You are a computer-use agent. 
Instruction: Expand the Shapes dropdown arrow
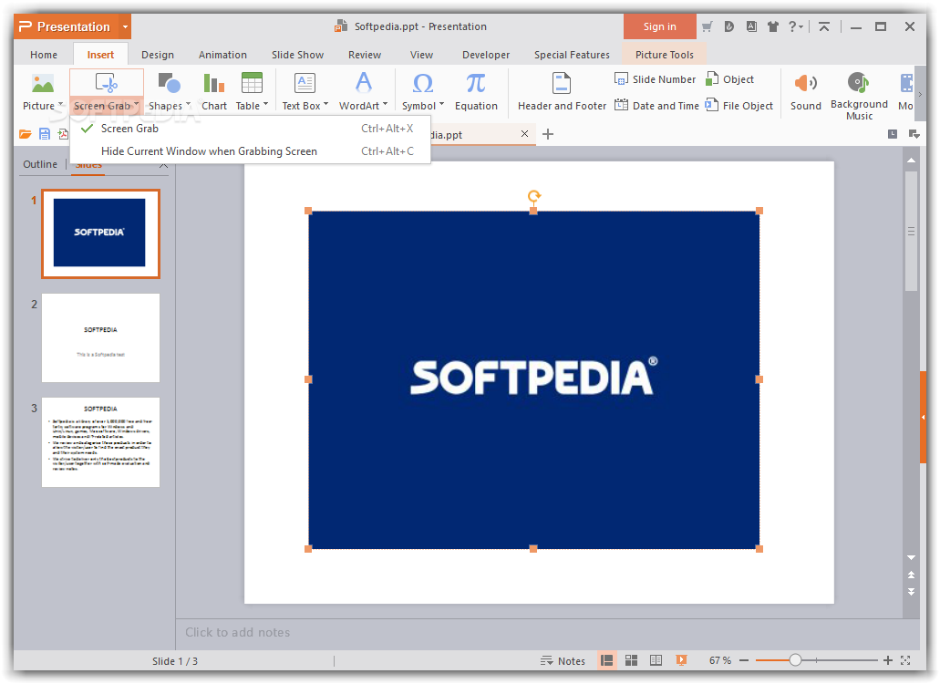[x=188, y=104]
